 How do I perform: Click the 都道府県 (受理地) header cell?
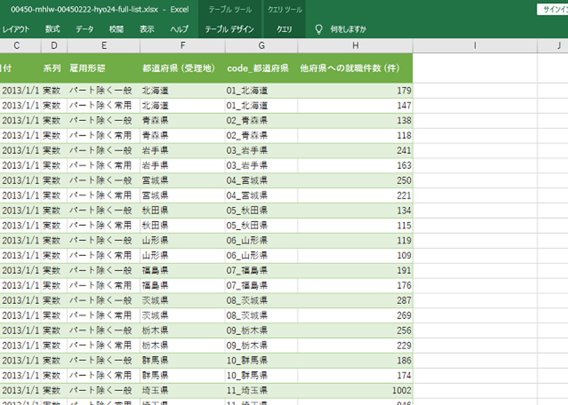pos(183,68)
